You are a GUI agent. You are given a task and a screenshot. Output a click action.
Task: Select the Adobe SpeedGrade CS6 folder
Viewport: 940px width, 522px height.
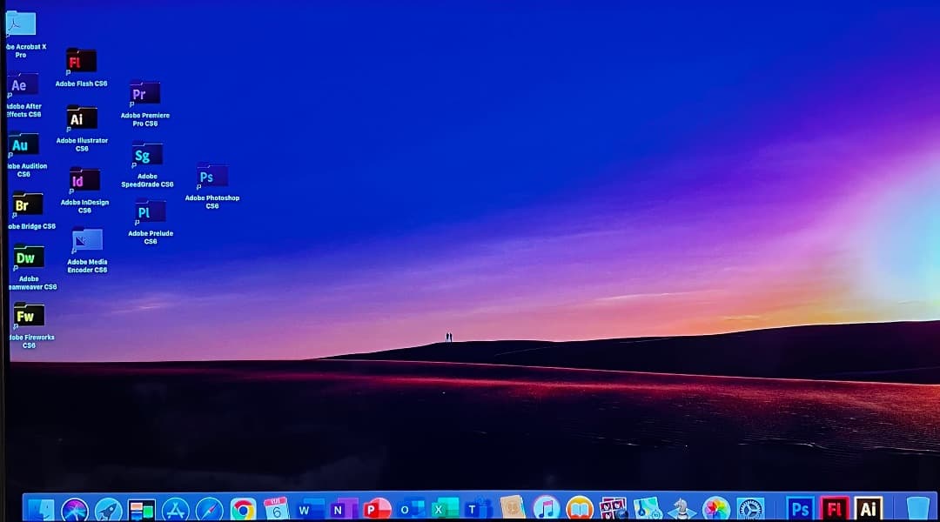(x=147, y=156)
